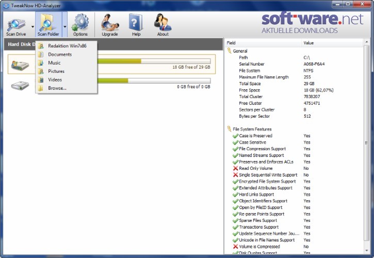Click checkmark beside Case Sensitive
This screenshot has width=374, height=258.
(235, 142)
